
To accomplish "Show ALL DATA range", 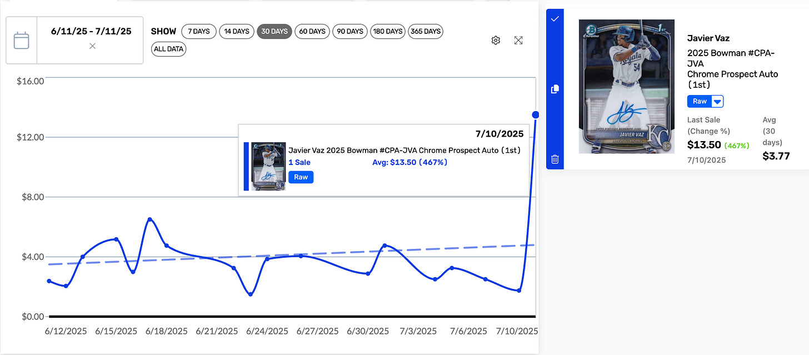I will [169, 49].
